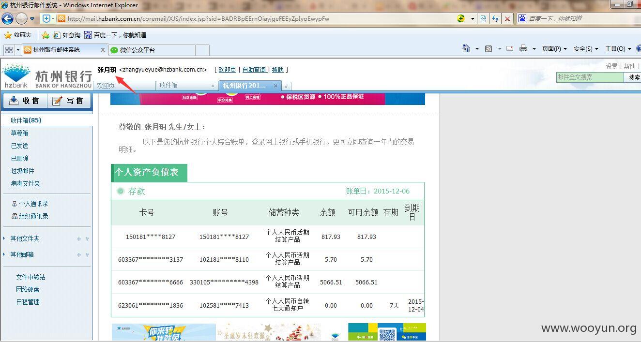The image size is (641, 342).
Task: Open the 工具(O) menu
Action: pos(618,49)
